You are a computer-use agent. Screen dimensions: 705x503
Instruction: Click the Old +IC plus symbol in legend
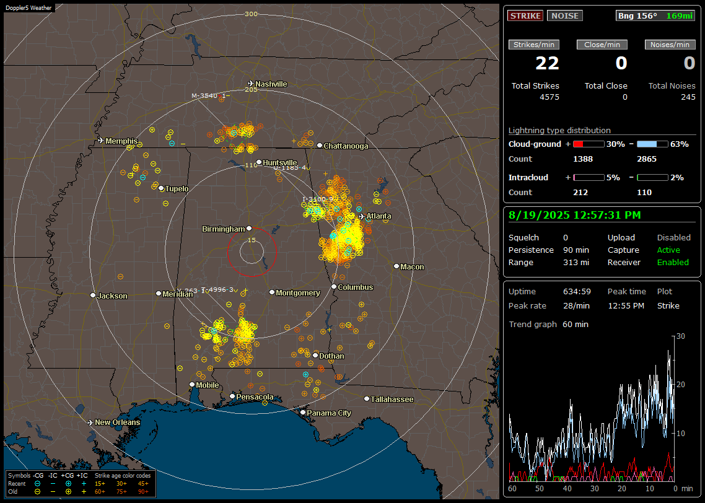84,492
